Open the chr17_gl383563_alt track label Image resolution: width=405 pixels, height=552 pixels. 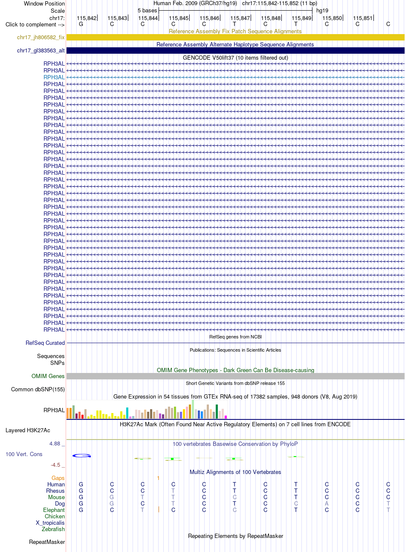point(41,51)
